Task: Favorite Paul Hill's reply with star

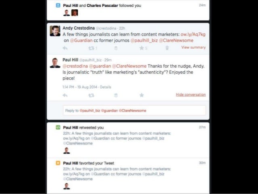Action: (x=142, y=95)
